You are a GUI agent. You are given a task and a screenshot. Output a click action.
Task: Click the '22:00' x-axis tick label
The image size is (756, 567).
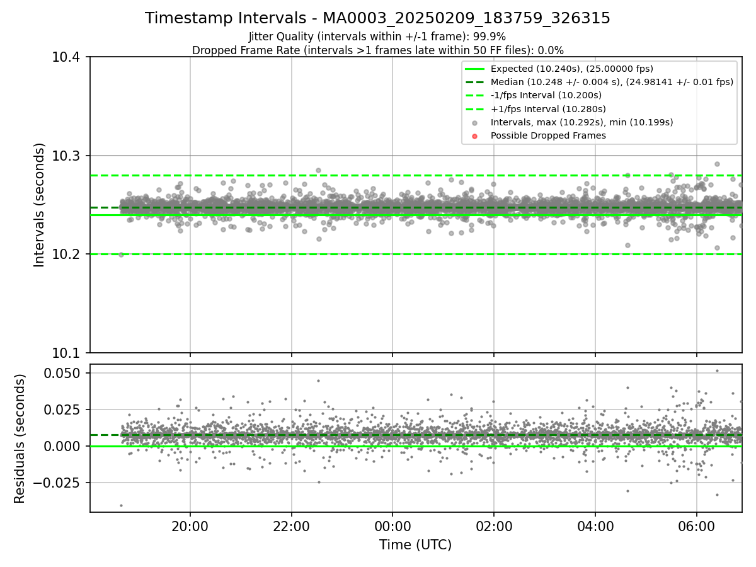click(291, 526)
